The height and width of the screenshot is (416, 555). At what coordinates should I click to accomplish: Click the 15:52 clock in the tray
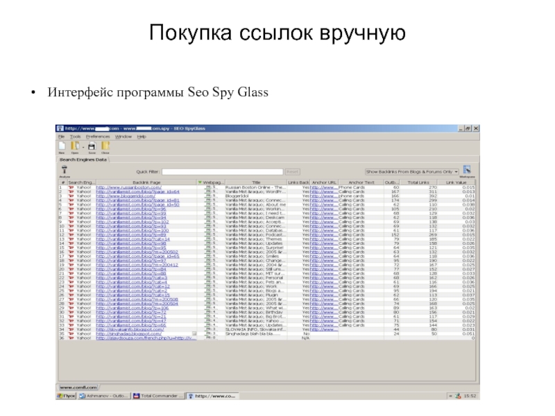pos(470,396)
